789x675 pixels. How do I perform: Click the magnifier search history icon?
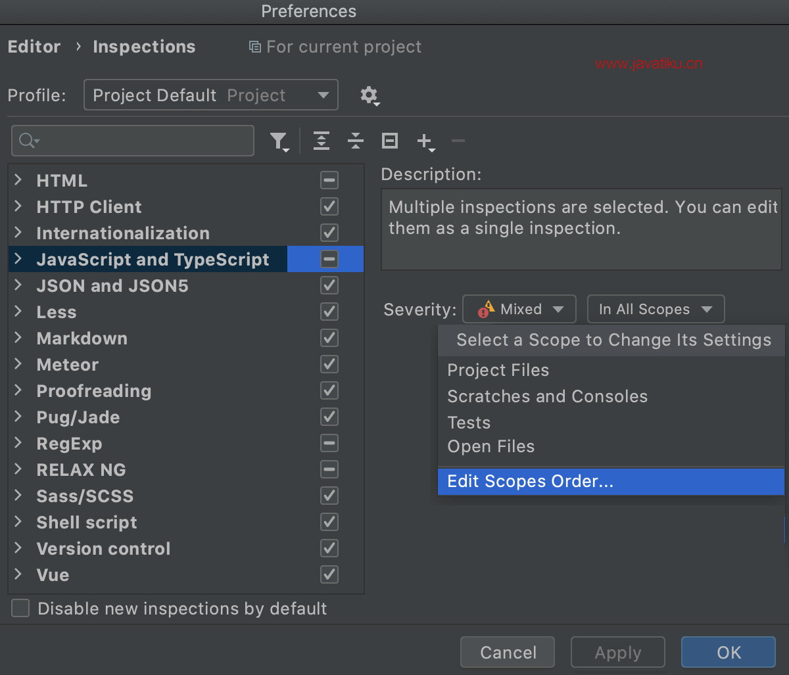[x=29, y=141]
